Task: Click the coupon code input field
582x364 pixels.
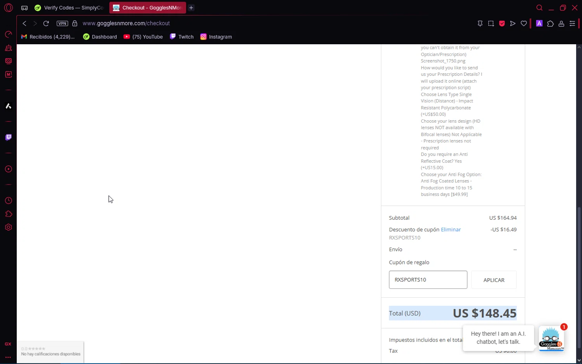Action: [428, 280]
